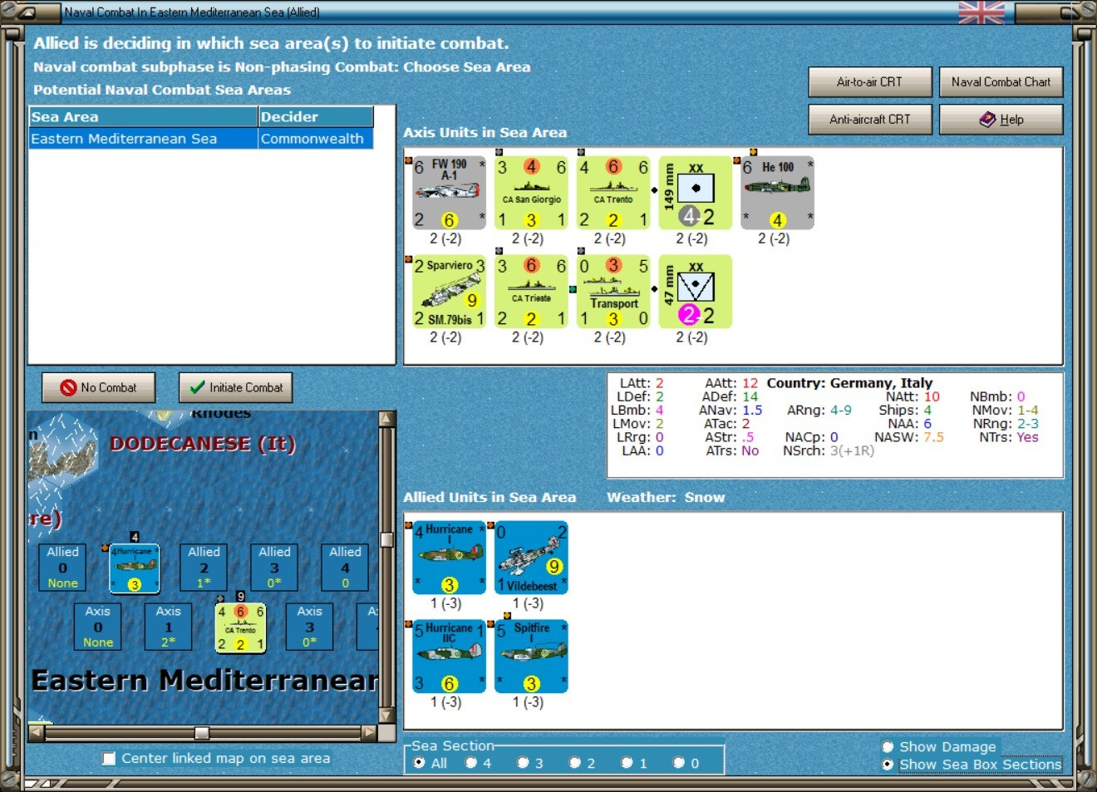
Task: Open the Naval Combat Chart
Action: coord(1001,81)
